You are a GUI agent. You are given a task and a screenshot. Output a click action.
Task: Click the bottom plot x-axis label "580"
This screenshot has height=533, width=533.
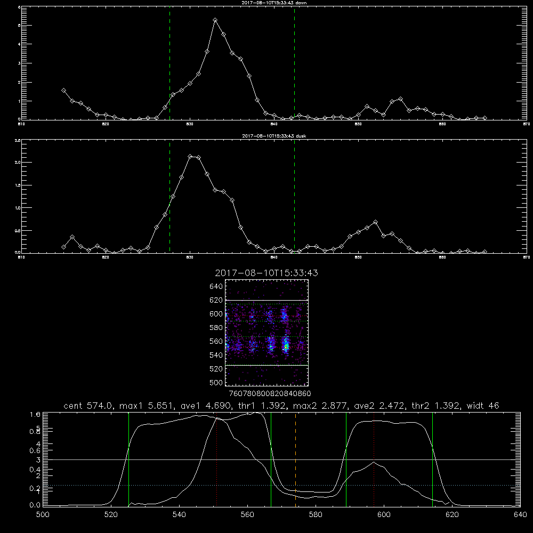[x=316, y=515]
